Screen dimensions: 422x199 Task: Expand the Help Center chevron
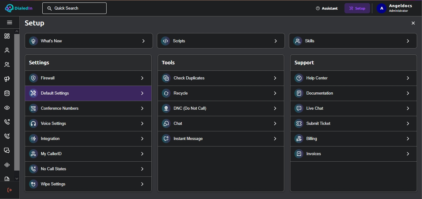coord(408,78)
